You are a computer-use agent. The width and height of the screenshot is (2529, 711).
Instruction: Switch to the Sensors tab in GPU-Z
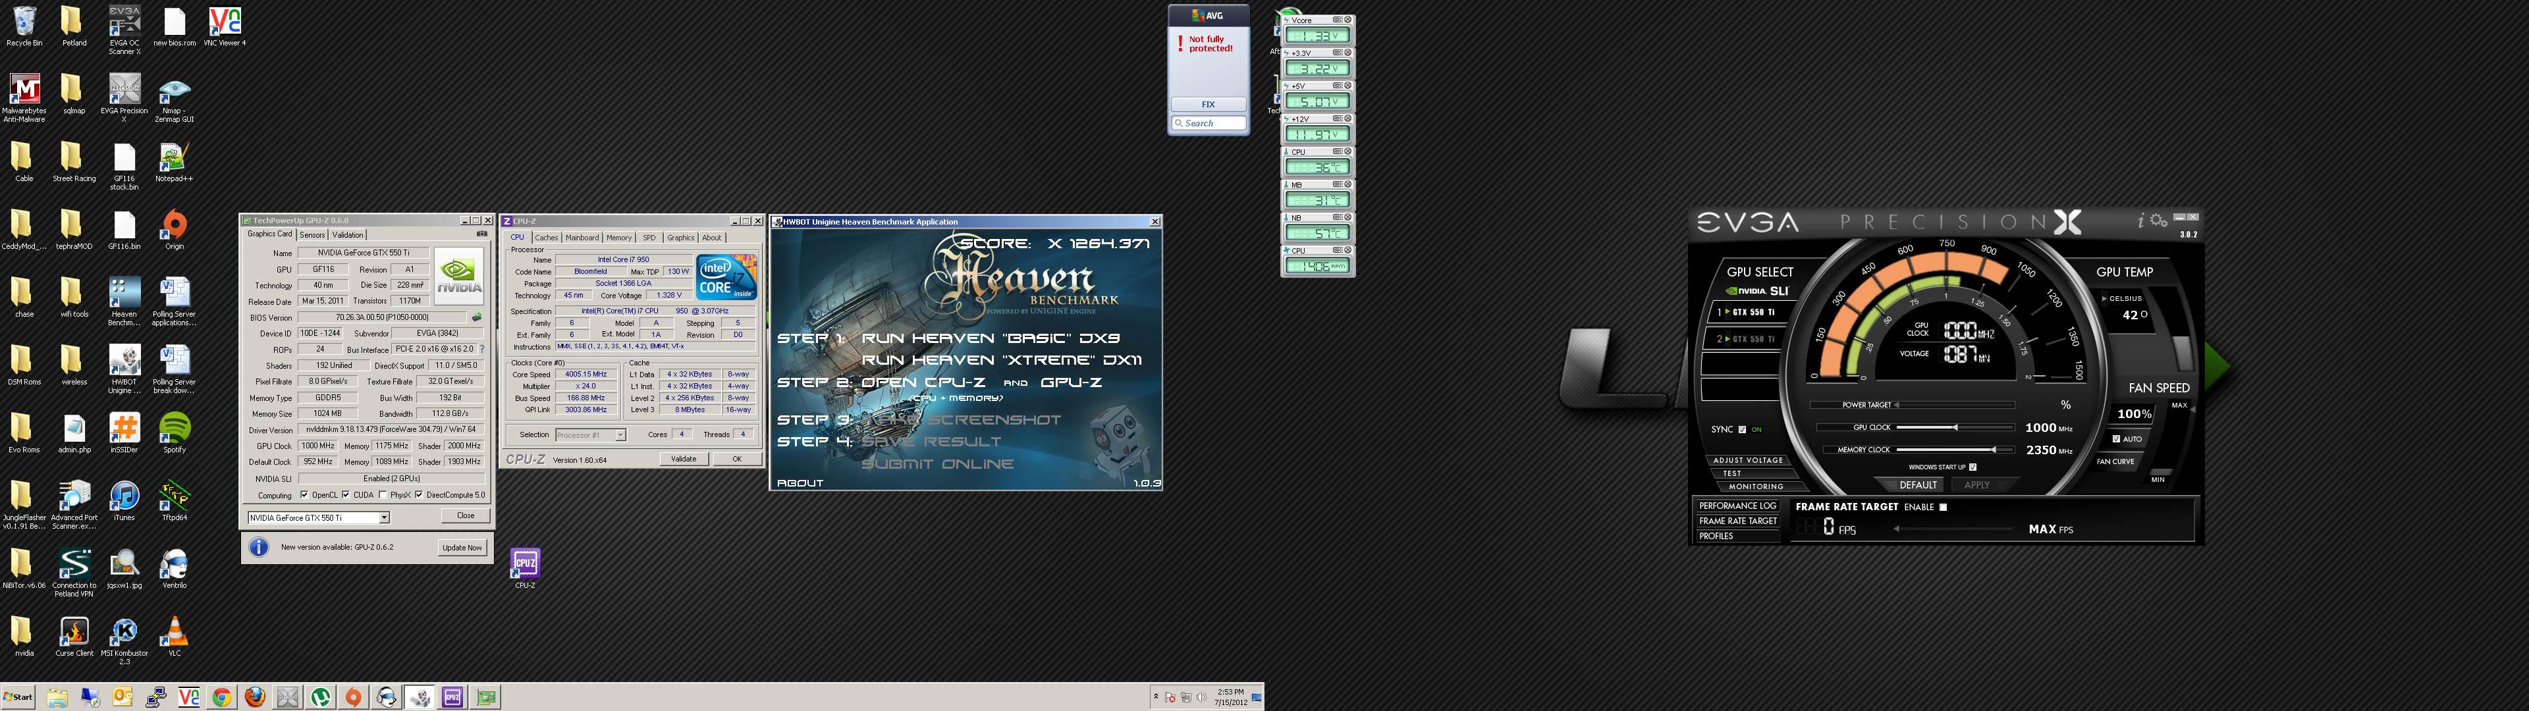(x=312, y=235)
